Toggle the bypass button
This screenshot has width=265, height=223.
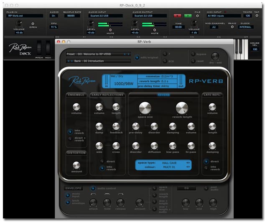(x=193, y=54)
